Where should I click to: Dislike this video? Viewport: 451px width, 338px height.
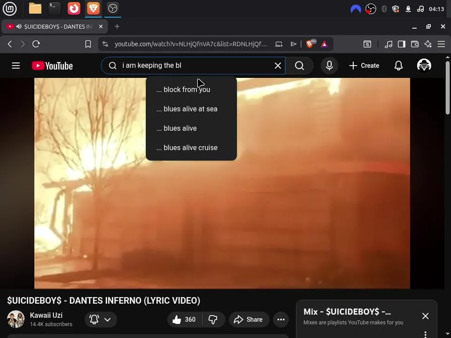click(x=213, y=319)
